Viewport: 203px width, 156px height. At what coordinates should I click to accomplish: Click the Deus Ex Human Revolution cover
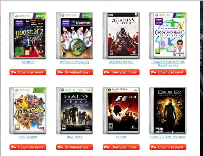(168, 110)
